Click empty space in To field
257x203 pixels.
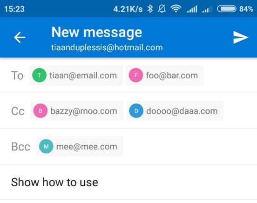pyautogui.click(x=230, y=75)
